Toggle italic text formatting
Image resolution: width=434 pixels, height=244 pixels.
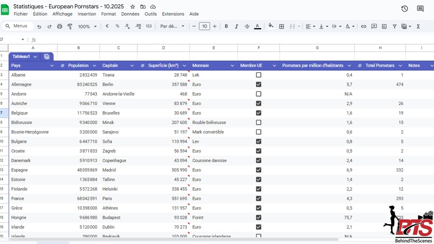[x=236, y=26]
